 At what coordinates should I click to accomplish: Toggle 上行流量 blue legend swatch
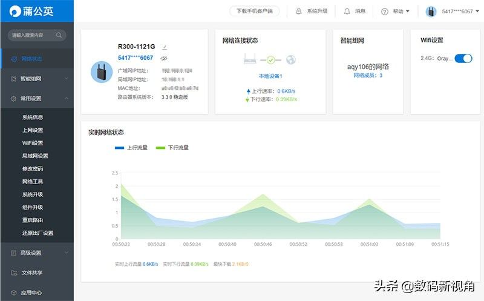tap(119, 148)
